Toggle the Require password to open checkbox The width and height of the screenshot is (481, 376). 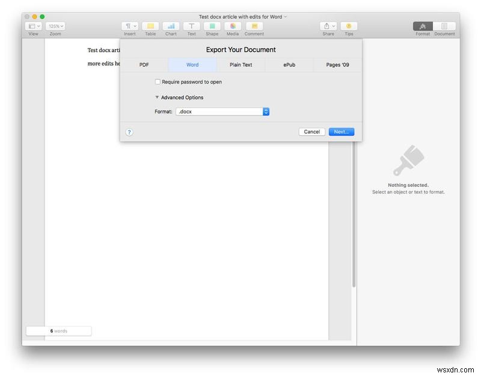(158, 82)
